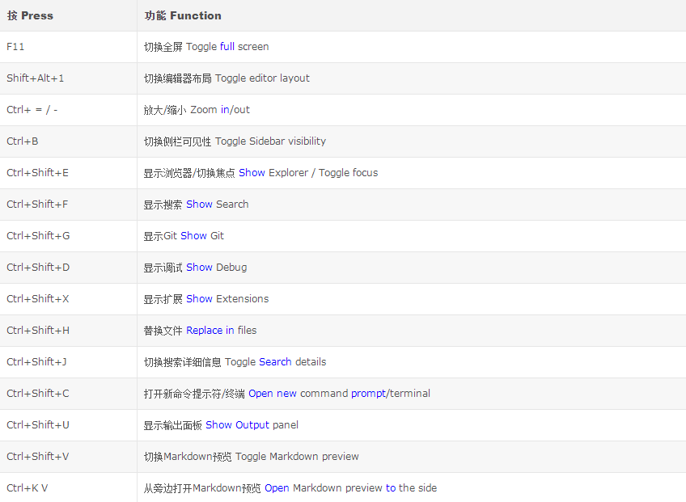Select the Ctrl+Shift+V shortcut cell
686x502 pixels.
click(68, 456)
